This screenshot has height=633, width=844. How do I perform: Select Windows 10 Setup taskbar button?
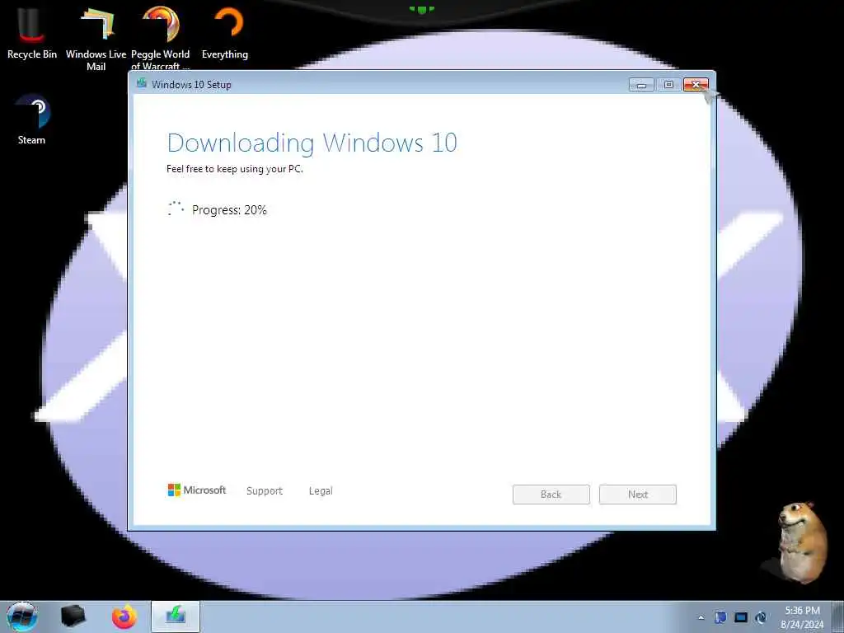[x=176, y=617]
